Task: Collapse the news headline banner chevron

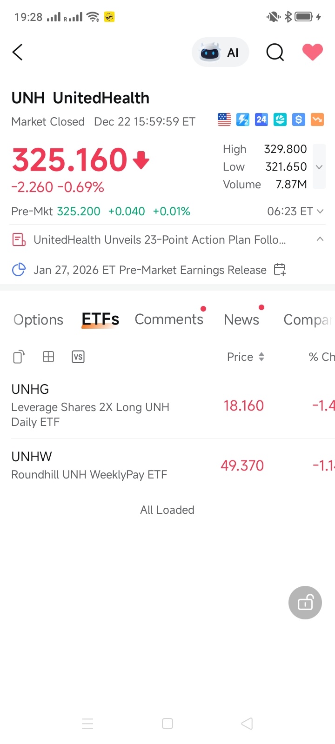Action: 320,239
